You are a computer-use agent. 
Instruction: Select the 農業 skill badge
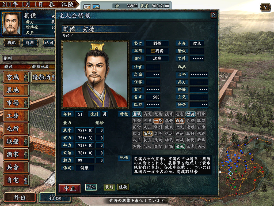point(137,114)
